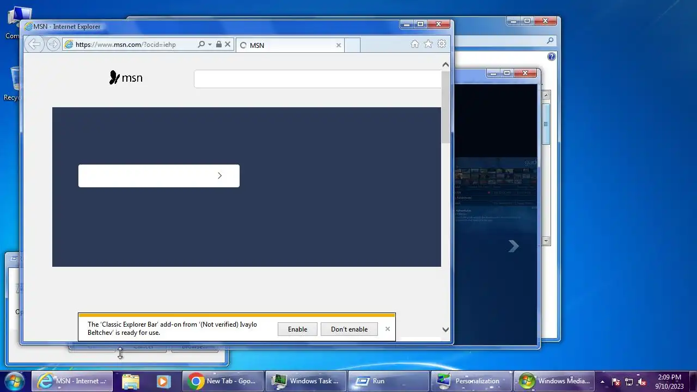Open a new blank tab
The height and width of the screenshot is (392, 697).
click(352, 45)
